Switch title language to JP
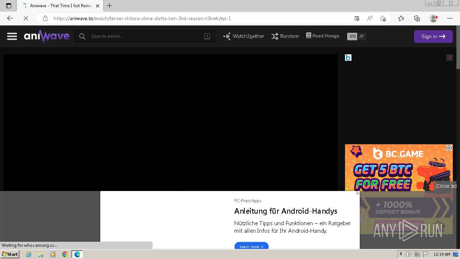This screenshot has height=259, width=460. tap(362, 36)
